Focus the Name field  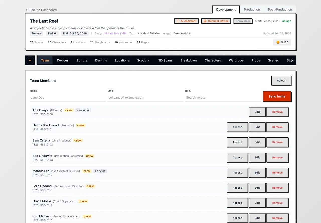[x=68, y=98]
